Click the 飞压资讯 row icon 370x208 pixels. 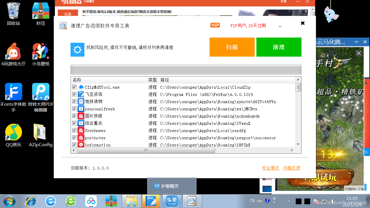point(81,94)
